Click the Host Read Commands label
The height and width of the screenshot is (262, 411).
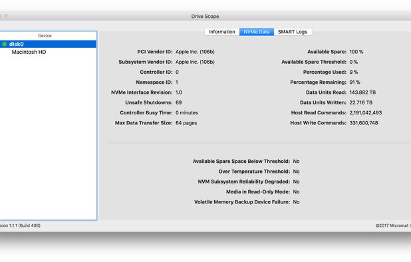point(319,112)
